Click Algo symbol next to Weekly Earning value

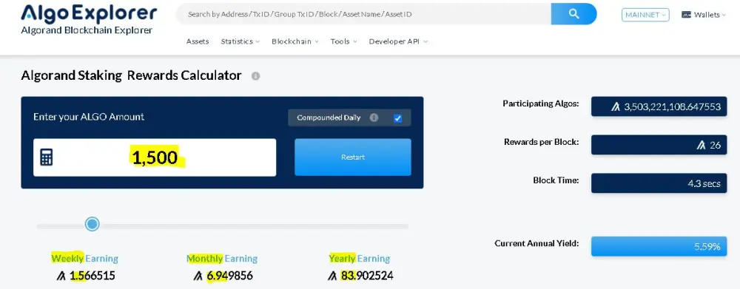coord(61,276)
